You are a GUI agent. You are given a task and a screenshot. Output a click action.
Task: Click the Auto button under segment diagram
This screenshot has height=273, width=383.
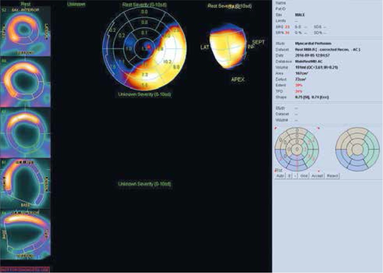pyautogui.click(x=280, y=176)
